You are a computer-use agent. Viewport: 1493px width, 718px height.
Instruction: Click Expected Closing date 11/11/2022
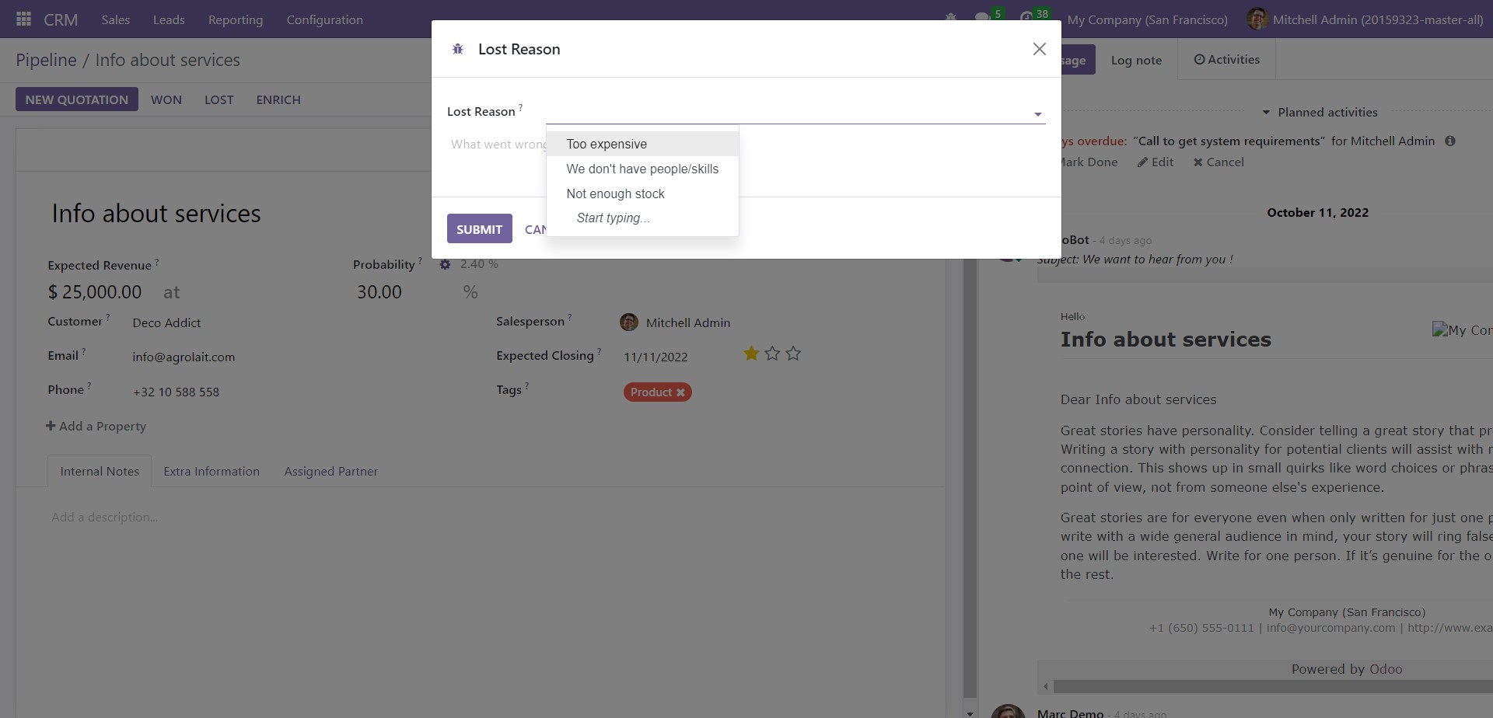[x=656, y=357]
